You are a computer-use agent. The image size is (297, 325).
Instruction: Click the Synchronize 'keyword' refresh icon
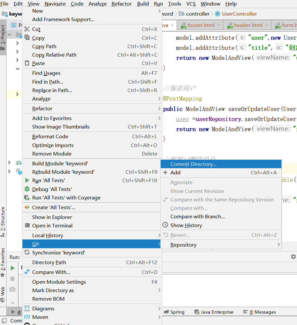tap(27, 252)
